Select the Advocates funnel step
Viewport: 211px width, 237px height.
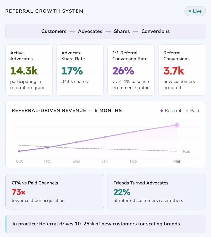pos(90,31)
